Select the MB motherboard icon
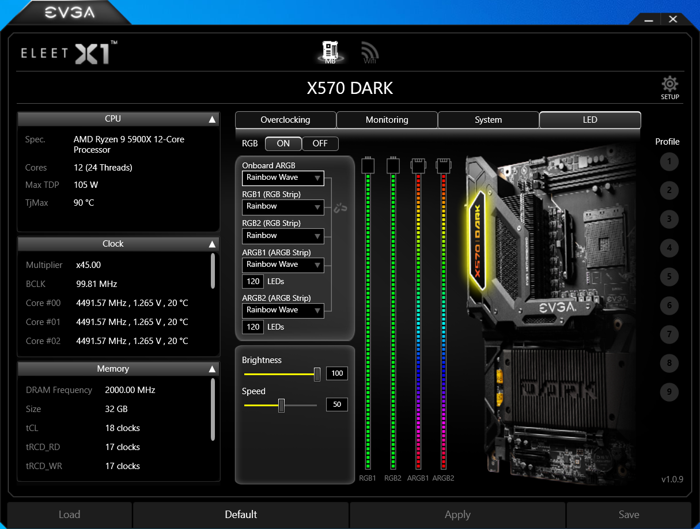 331,52
